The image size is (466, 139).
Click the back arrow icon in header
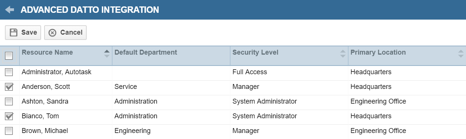pos(9,10)
